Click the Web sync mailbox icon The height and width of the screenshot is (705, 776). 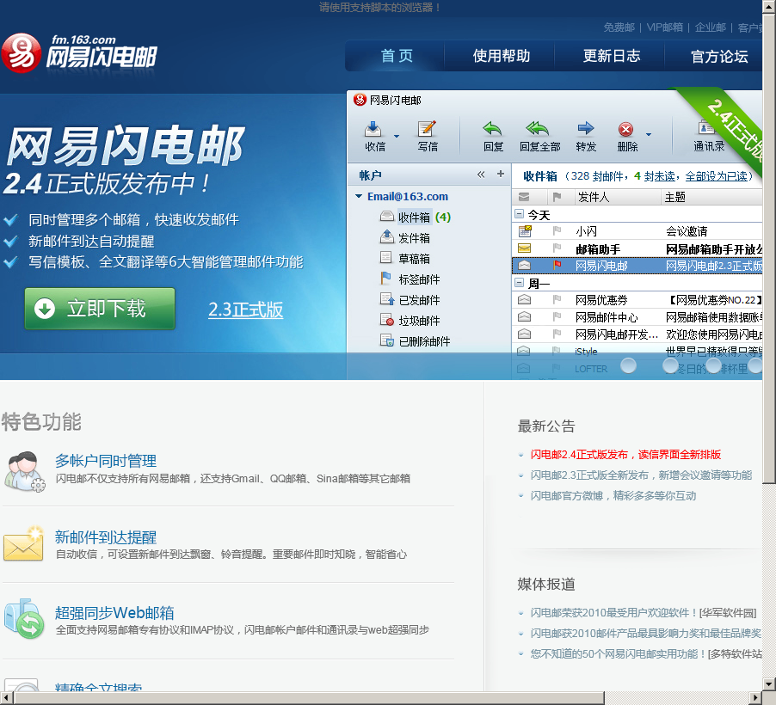[24, 618]
